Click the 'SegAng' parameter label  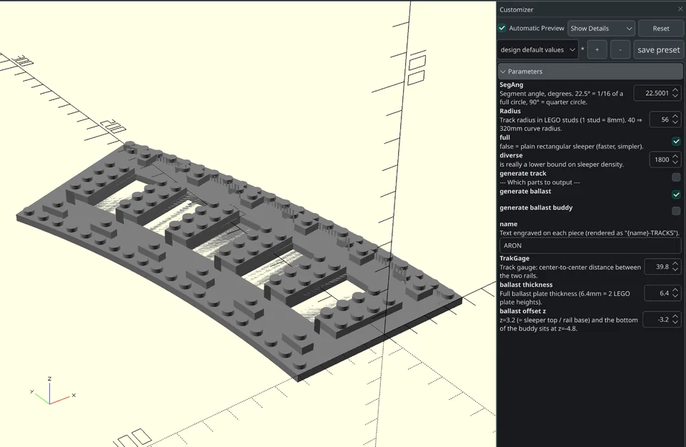point(511,85)
